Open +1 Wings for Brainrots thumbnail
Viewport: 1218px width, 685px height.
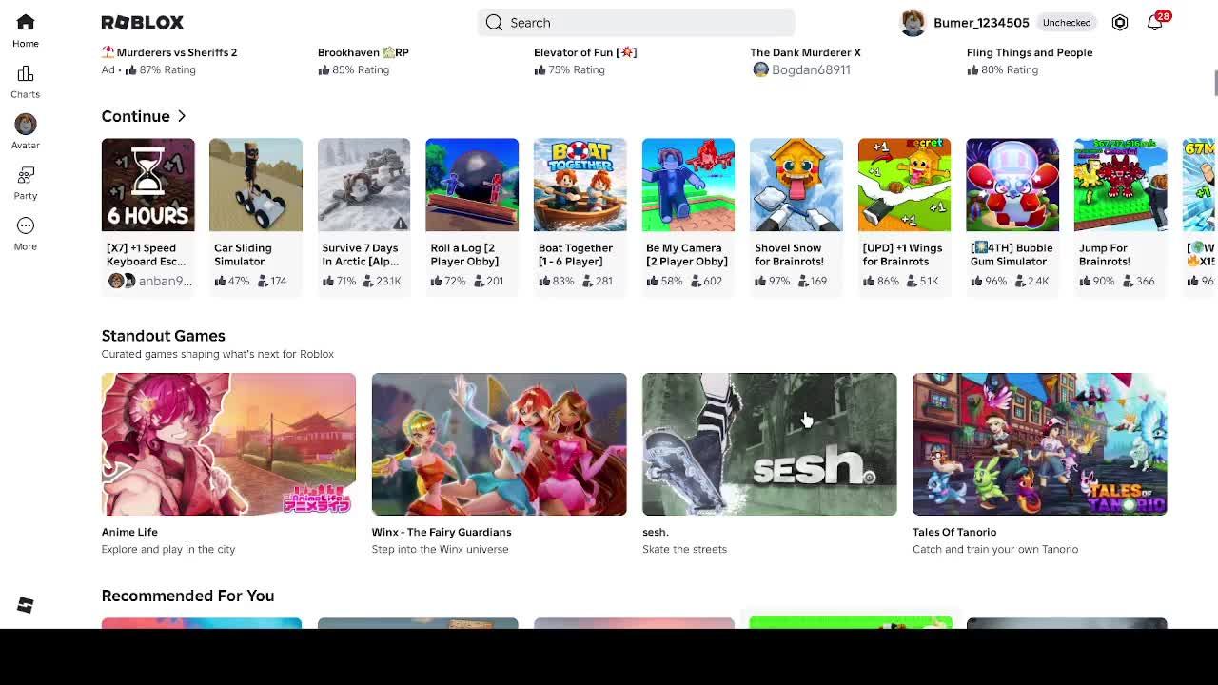pos(904,185)
